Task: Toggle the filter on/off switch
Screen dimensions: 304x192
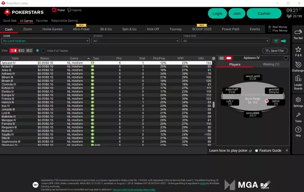Action: pyautogui.click(x=283, y=41)
